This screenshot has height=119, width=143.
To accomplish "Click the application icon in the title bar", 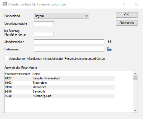I will pyautogui.click(x=5, y=4).
